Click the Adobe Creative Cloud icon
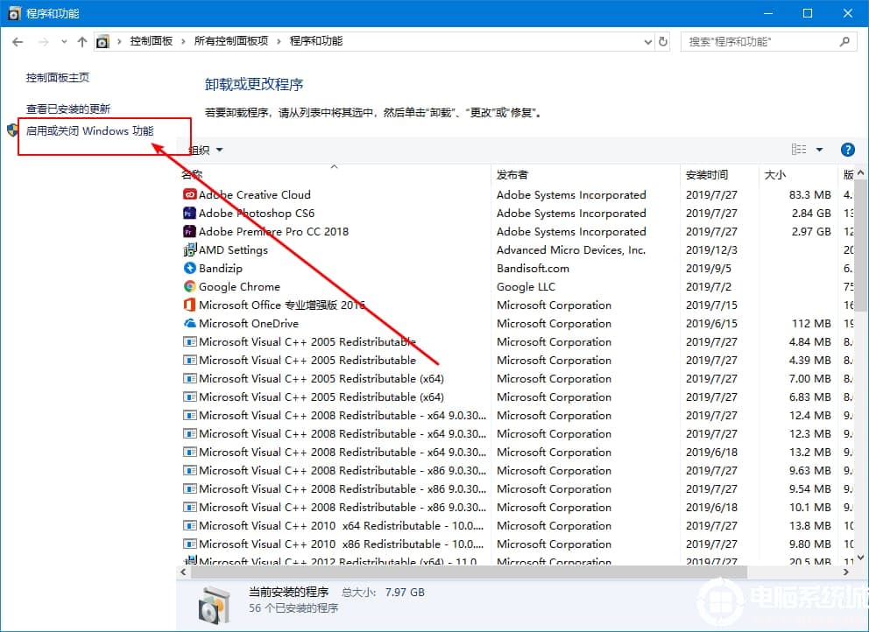 pos(189,194)
